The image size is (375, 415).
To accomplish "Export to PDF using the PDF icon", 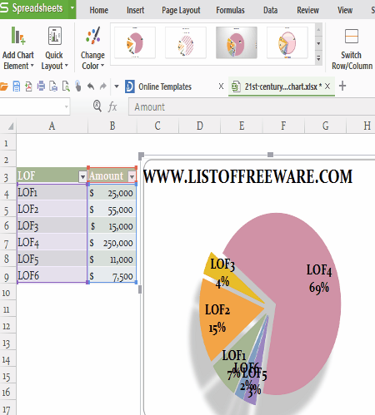I will tap(28, 86).
